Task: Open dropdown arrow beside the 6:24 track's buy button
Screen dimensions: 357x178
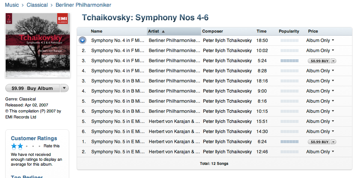Action: coord(333,142)
